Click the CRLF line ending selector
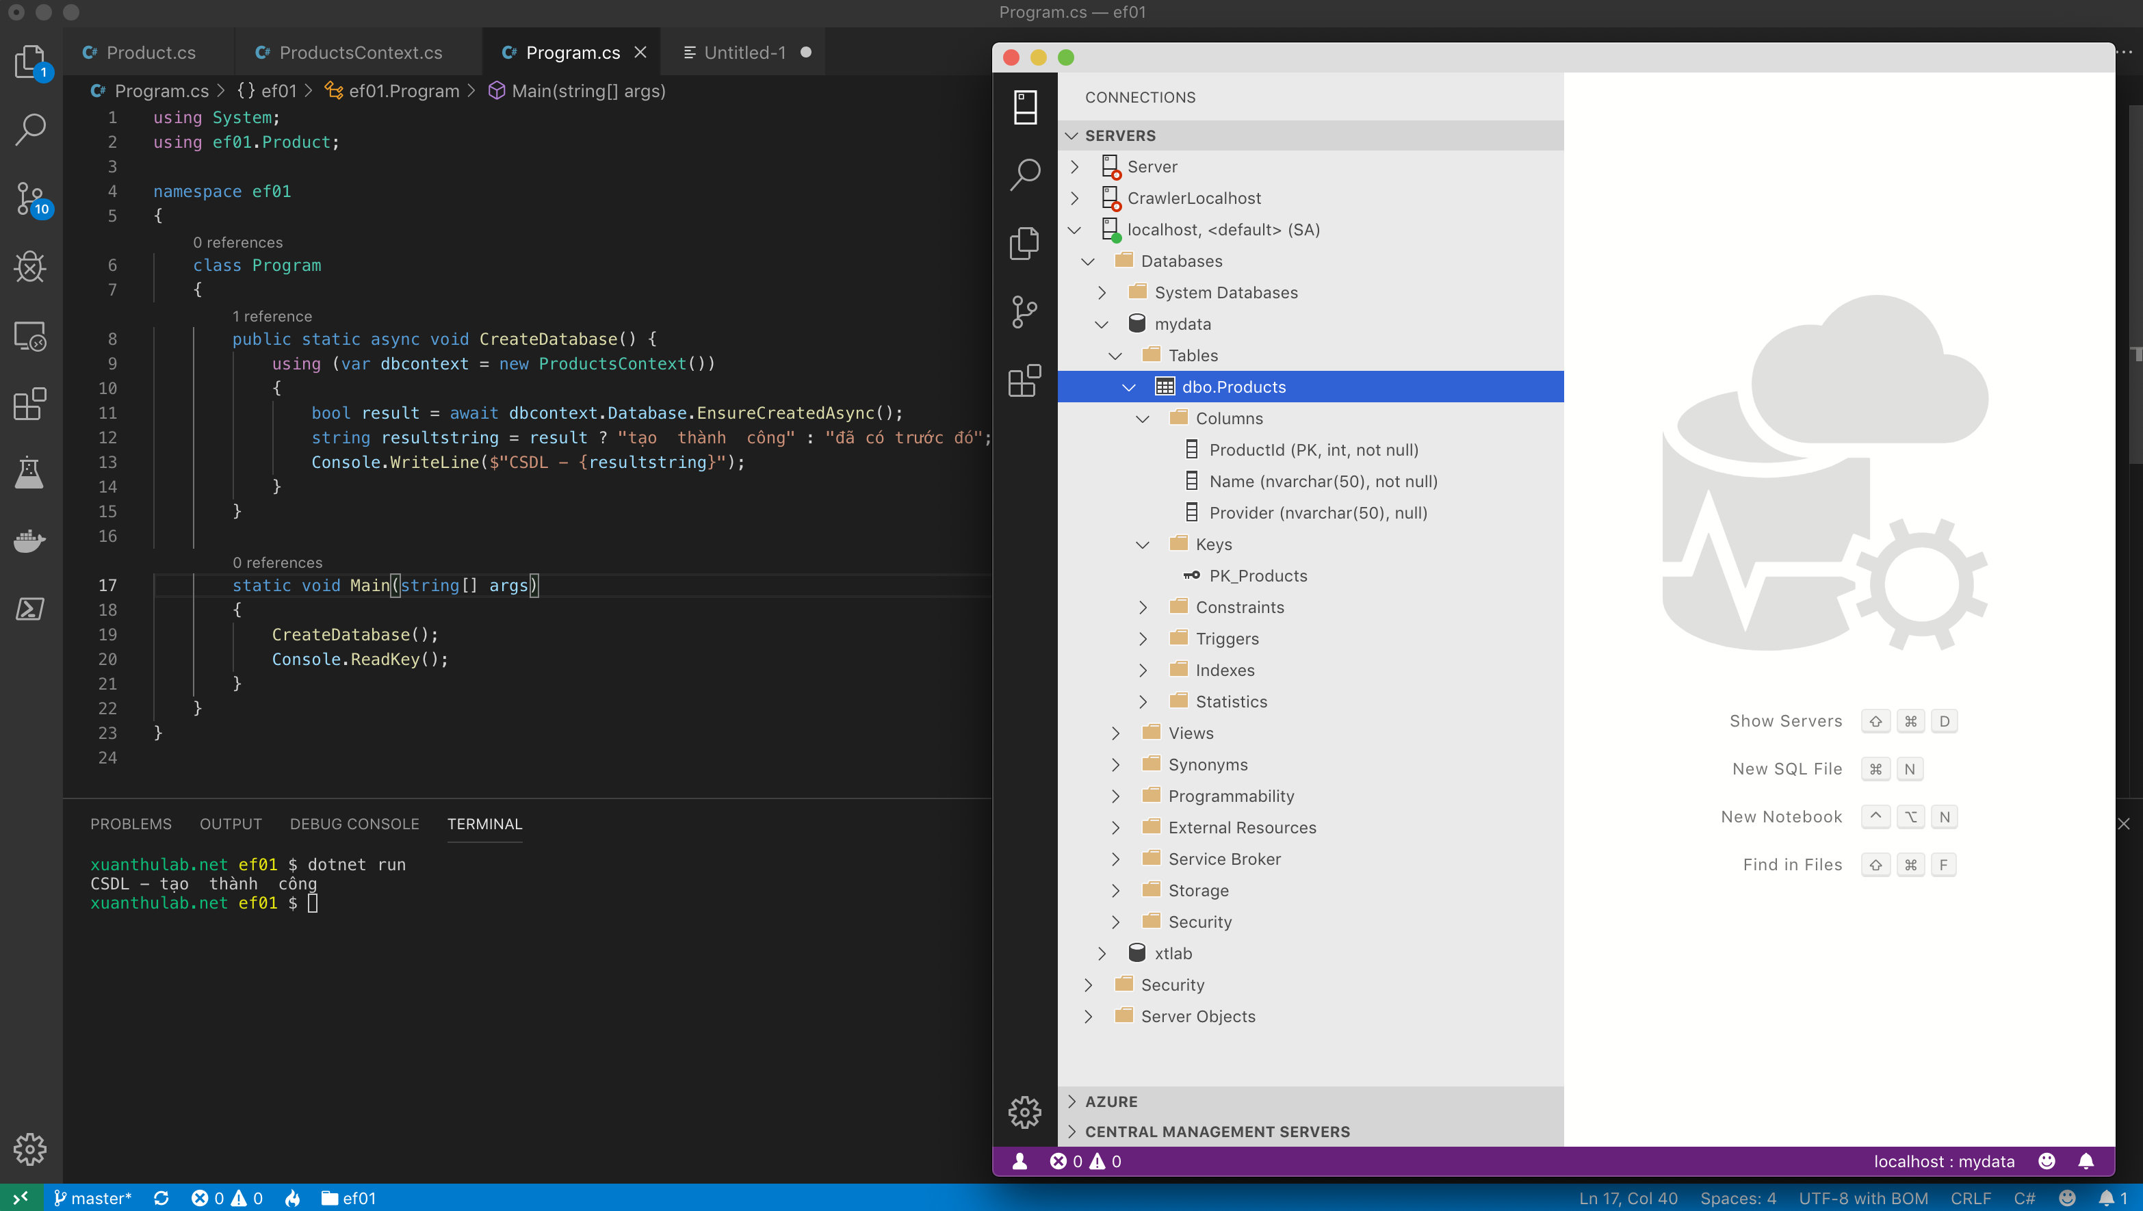 pos(1970,1198)
